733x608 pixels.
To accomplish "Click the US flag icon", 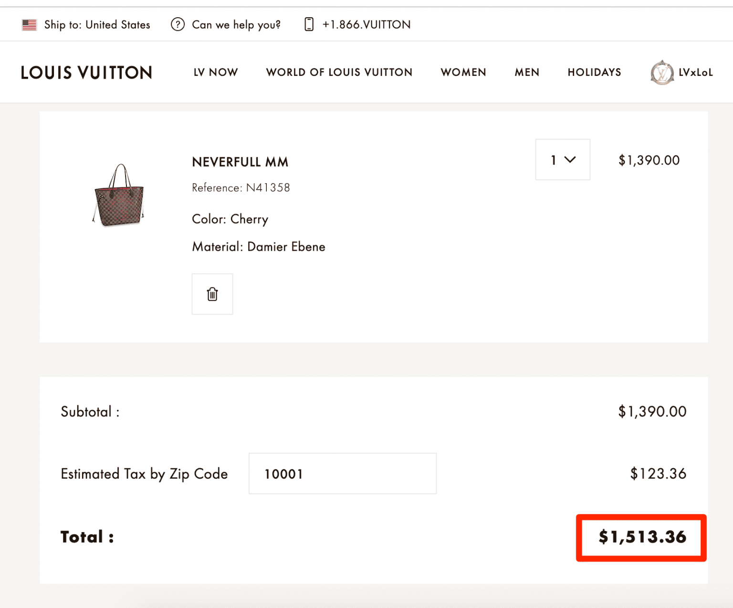I will [x=29, y=25].
